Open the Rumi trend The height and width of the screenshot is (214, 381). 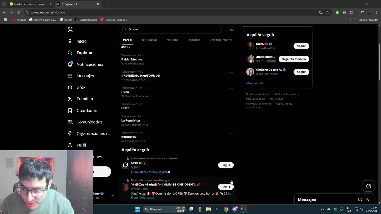(125, 92)
